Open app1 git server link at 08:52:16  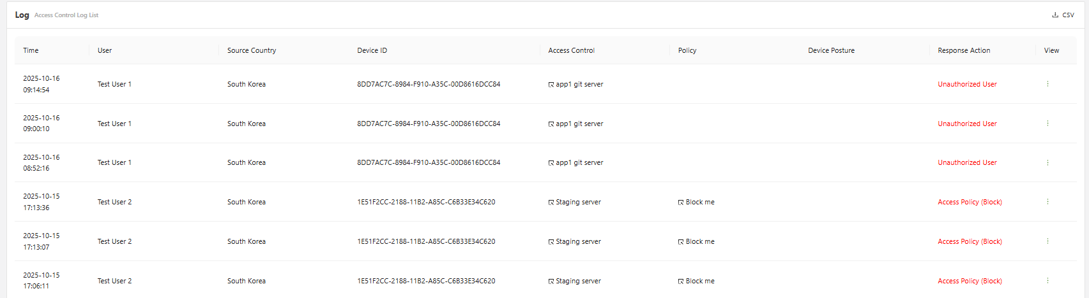click(x=578, y=162)
